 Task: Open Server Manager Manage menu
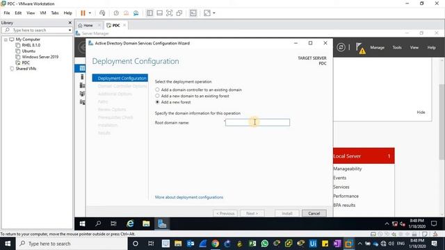pos(377,48)
